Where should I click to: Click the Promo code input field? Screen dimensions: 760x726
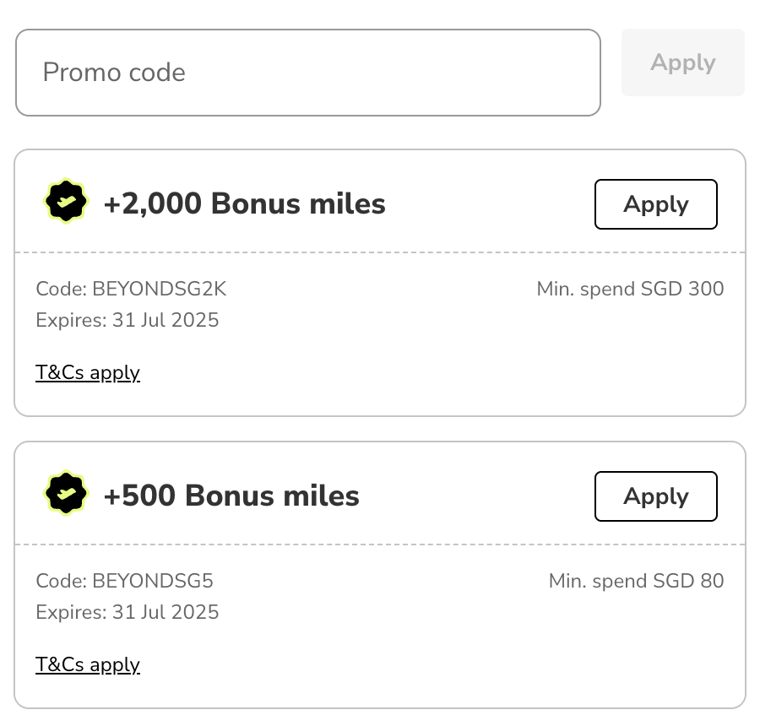307,73
